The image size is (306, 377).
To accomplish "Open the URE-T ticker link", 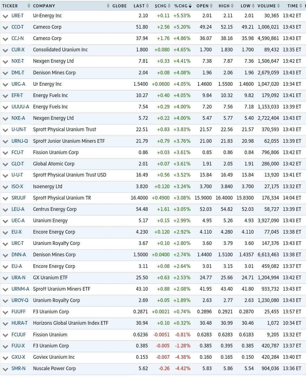I will click(18, 16).
